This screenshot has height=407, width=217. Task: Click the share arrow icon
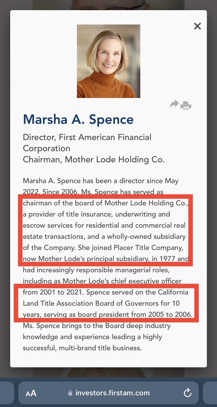(174, 104)
